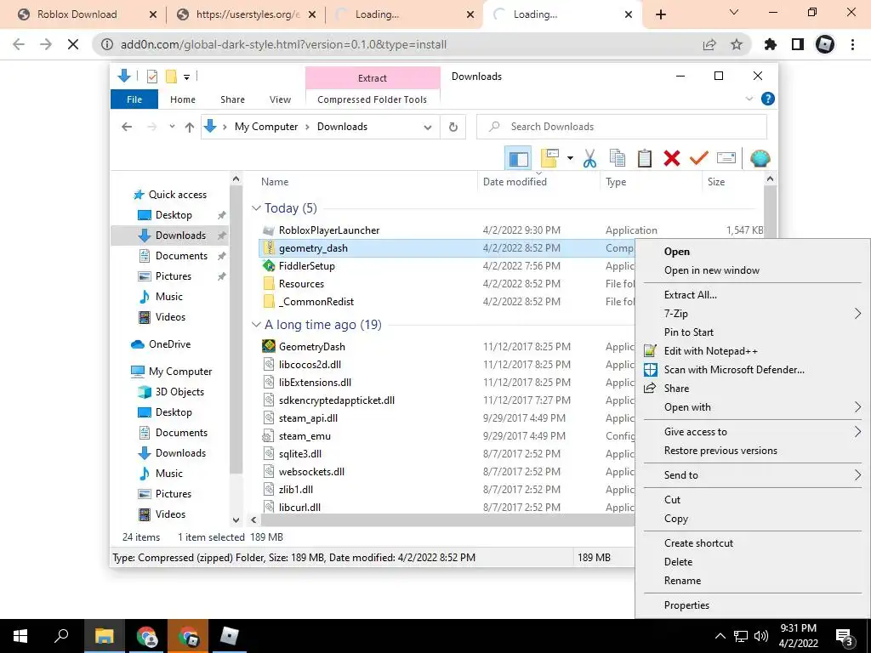This screenshot has width=871, height=653.
Task: Click Rename in the context menu
Action: [682, 581]
